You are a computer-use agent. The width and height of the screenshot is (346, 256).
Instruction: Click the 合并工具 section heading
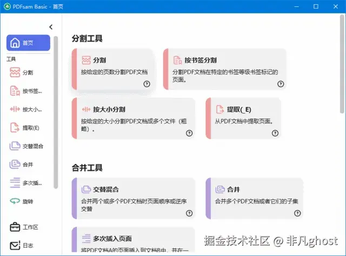click(87, 168)
